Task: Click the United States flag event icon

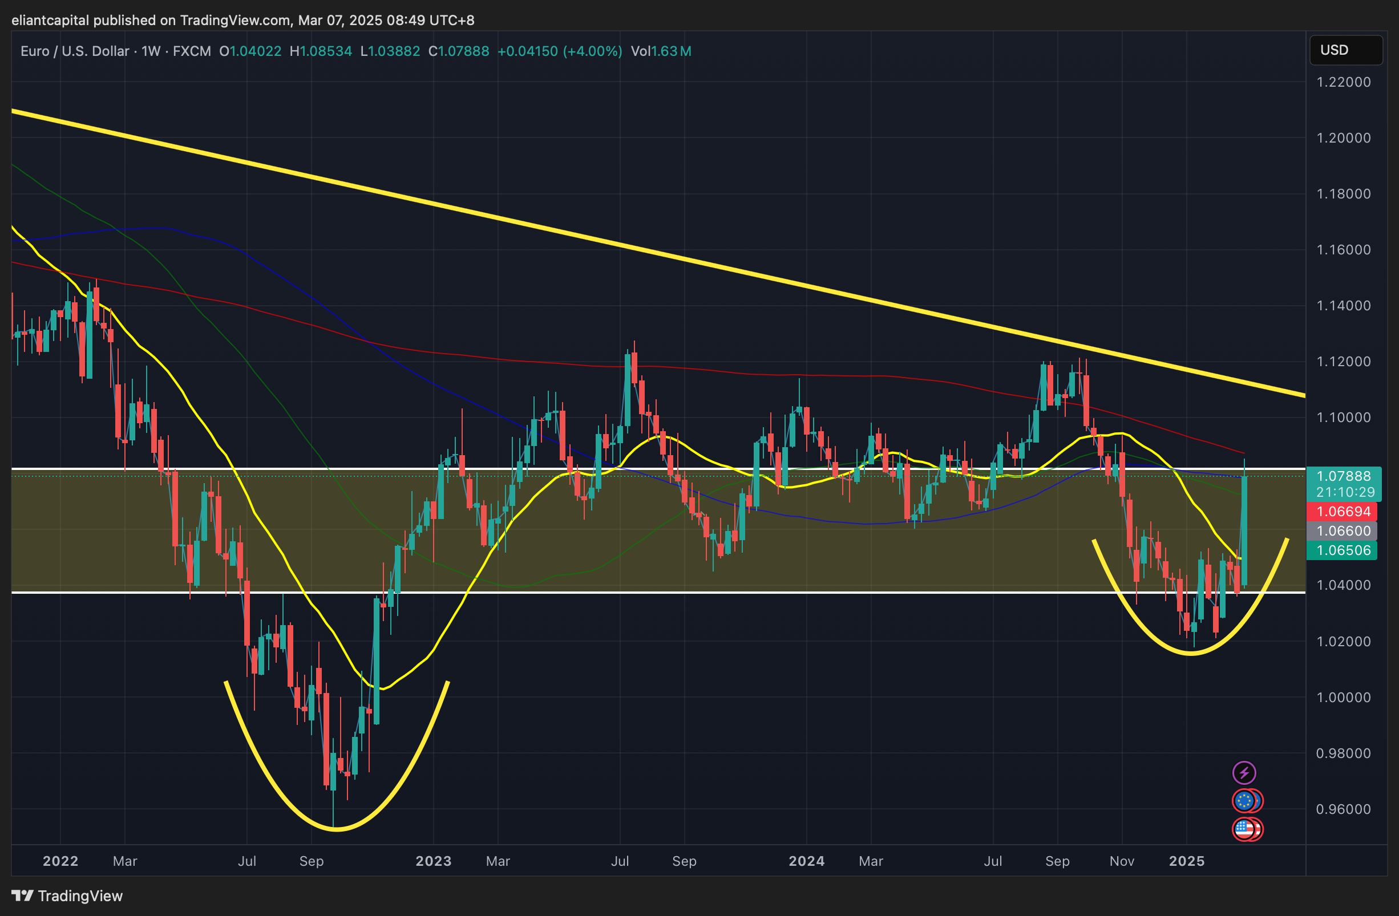Action: pos(1244,829)
